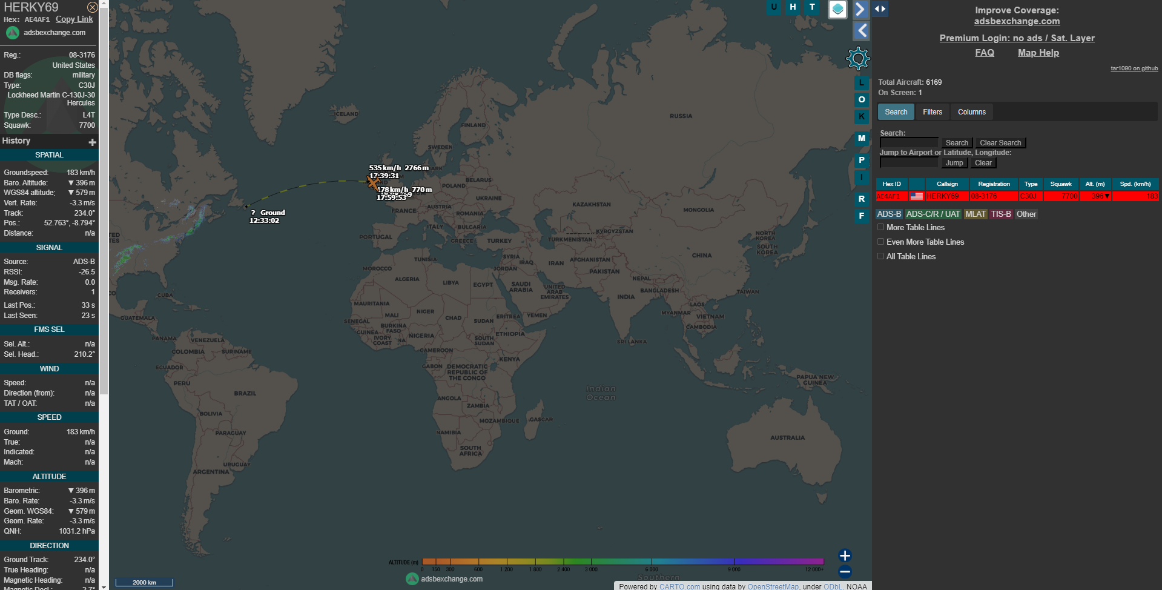Switch to the Search tab
1162x590 pixels.
[x=896, y=112]
